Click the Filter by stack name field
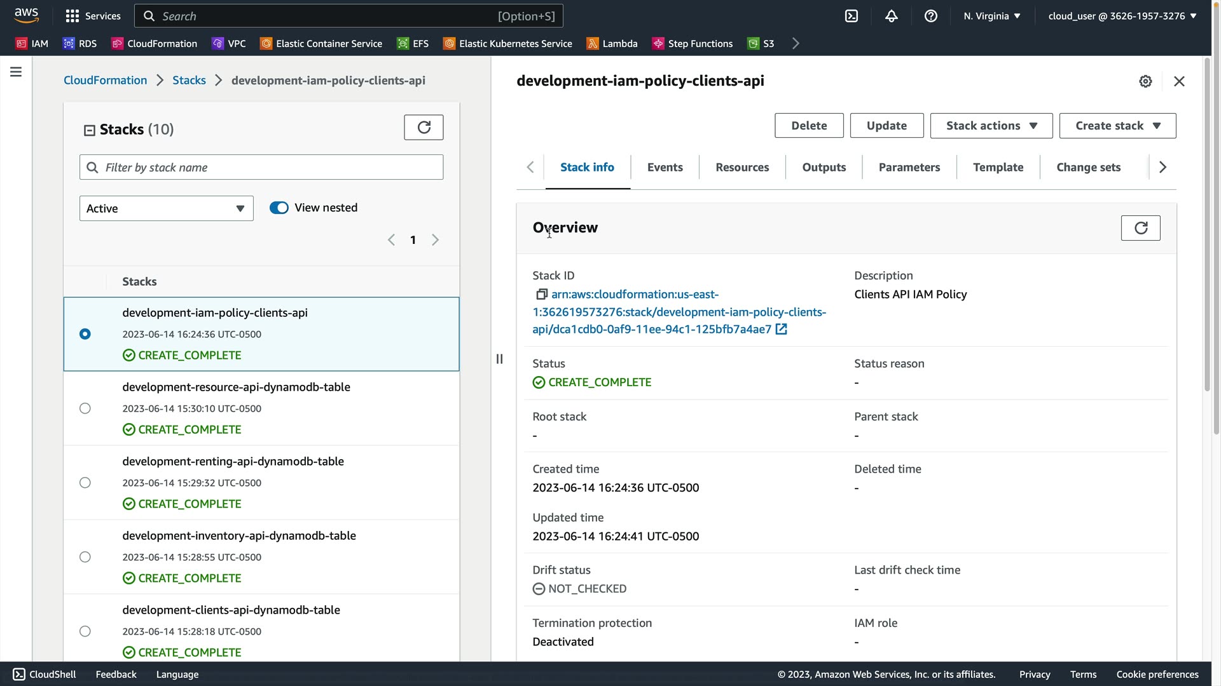 point(261,167)
